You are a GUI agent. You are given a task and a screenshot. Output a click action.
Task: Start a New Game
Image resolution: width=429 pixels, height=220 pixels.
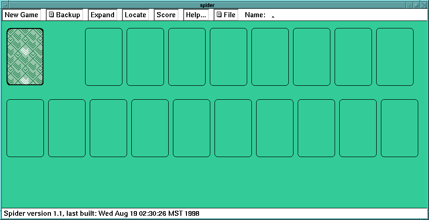coord(21,15)
